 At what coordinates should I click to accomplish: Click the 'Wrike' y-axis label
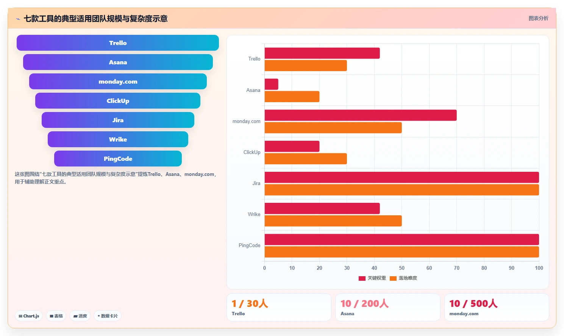254,215
